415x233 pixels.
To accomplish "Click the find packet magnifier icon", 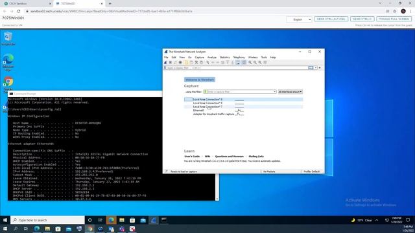I will pos(207,62).
